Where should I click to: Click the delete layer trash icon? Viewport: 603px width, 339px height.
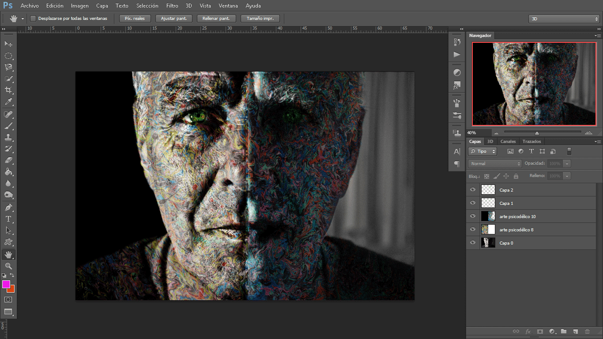tap(587, 331)
